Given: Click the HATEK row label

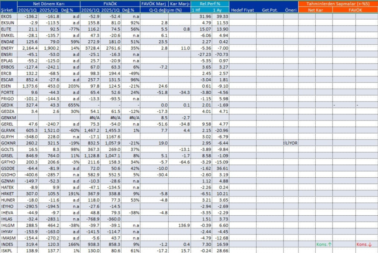Looking at the screenshot, I should click(x=9, y=187).
